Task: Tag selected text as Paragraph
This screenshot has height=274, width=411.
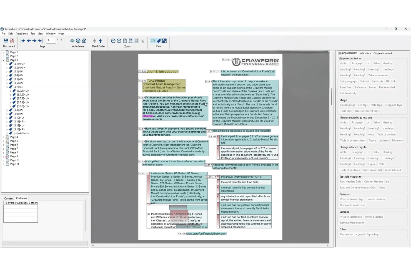Action: 357,64
